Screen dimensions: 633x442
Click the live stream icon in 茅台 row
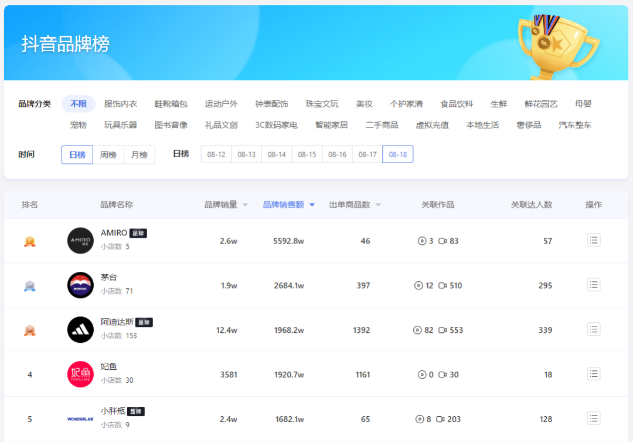[418, 285]
